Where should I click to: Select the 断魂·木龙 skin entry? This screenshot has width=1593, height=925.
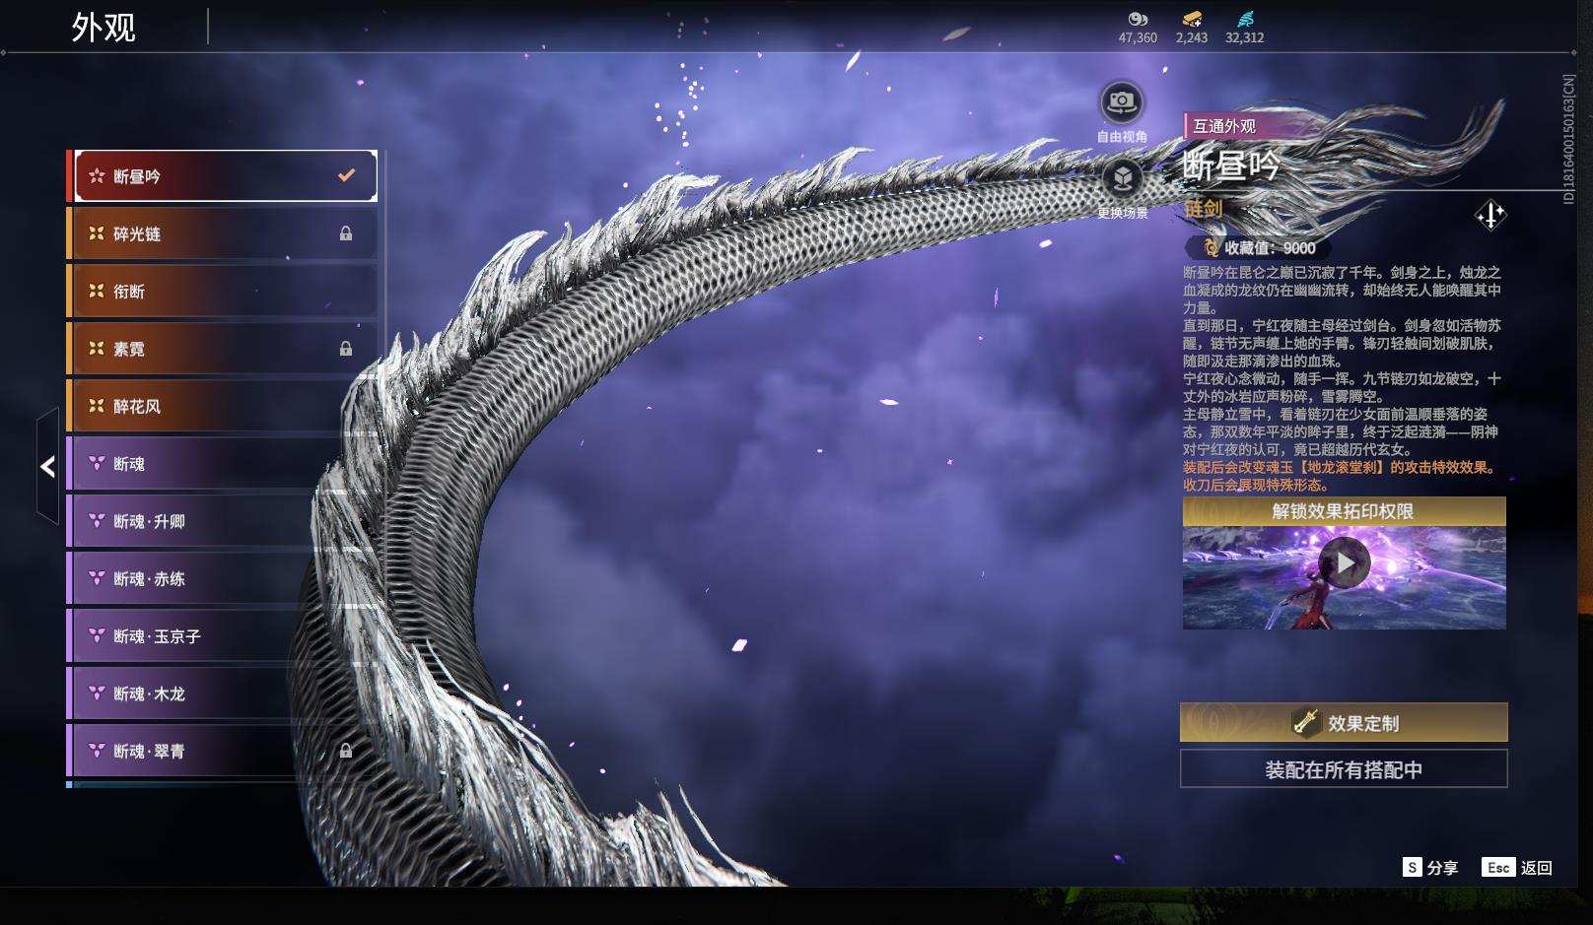(223, 694)
